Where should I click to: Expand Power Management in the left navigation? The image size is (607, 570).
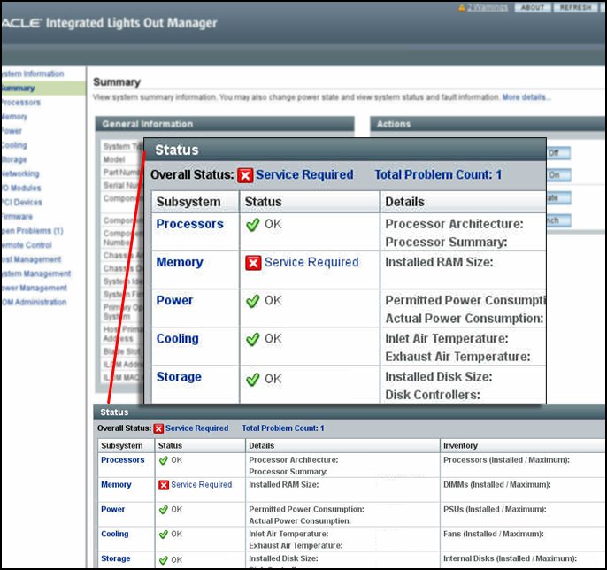tap(34, 289)
